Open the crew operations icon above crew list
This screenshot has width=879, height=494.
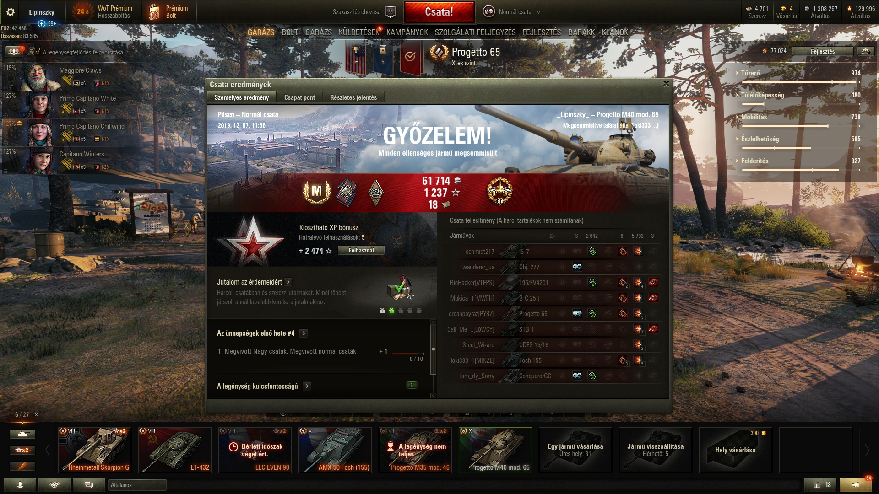tap(14, 51)
